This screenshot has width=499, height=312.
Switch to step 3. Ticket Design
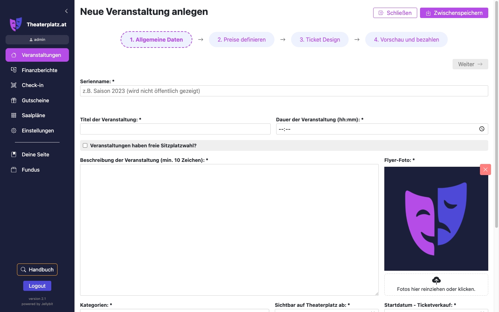coord(319,40)
